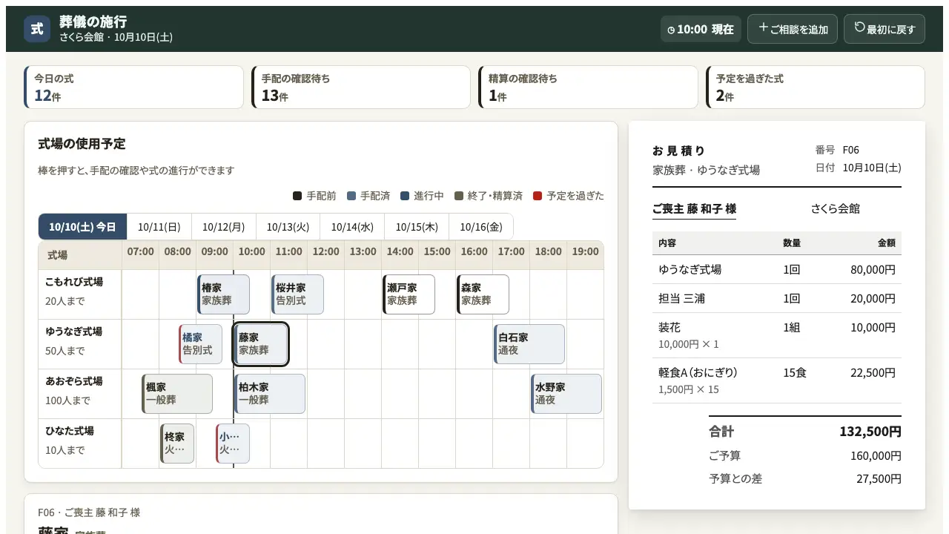Open the 10/12(月) date tab
Viewport: 949px width, 534px height.
[x=224, y=227]
